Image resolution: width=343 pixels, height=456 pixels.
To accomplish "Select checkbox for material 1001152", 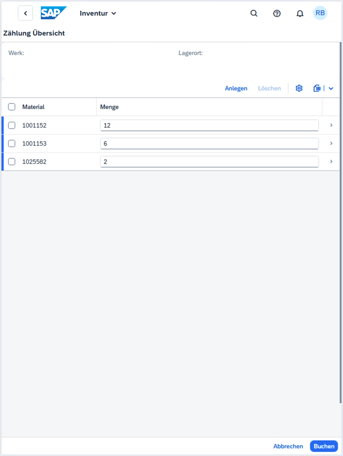I will (x=12, y=125).
